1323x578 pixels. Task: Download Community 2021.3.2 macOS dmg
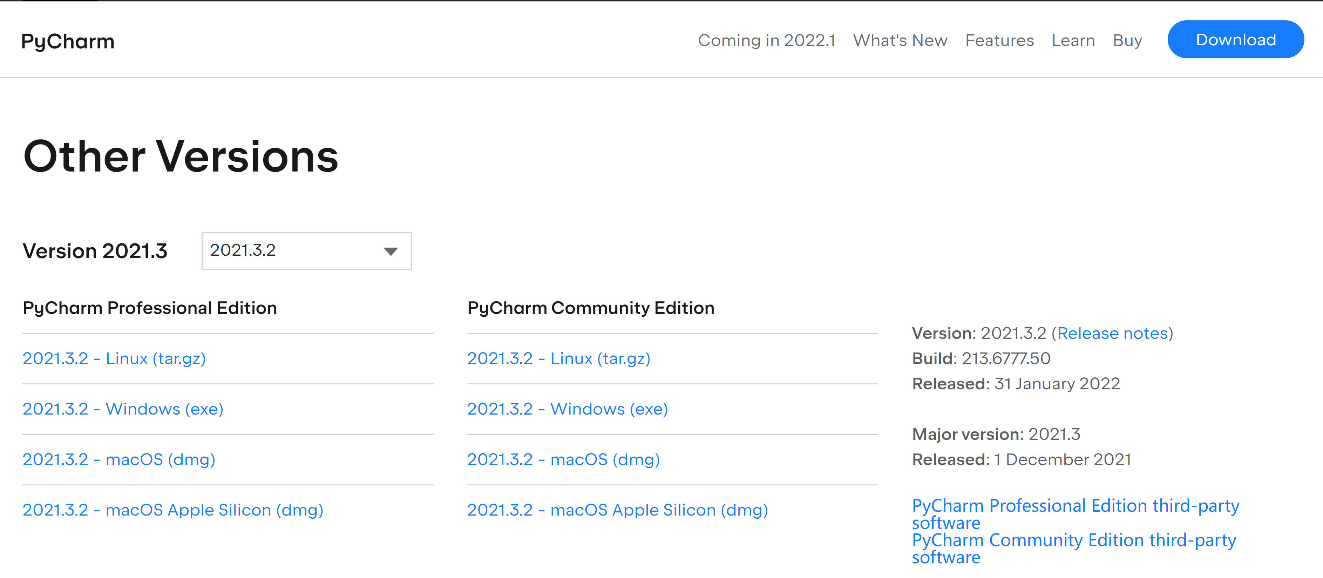pyautogui.click(x=563, y=459)
